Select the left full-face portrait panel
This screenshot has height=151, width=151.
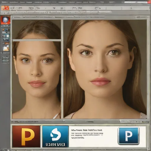coord(37,80)
